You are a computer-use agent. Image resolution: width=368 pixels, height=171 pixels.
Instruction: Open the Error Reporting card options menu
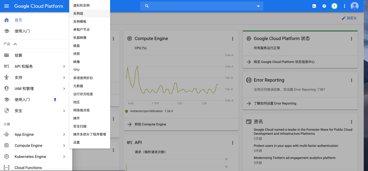[352, 80]
